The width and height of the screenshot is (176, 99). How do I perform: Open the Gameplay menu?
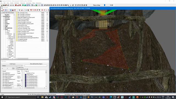[29, 3]
